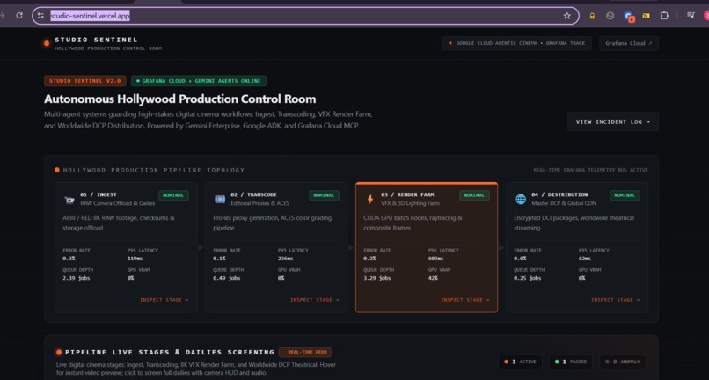Screen dimensions: 709x380
Task: Click Real-Time Grafana Telemetry Bus Active text
Action: [590, 170]
